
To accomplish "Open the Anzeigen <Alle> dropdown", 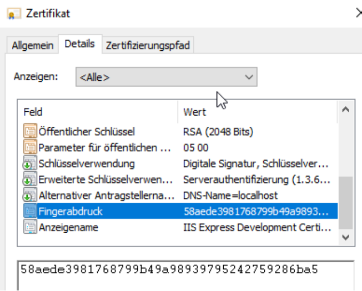I will [x=167, y=77].
